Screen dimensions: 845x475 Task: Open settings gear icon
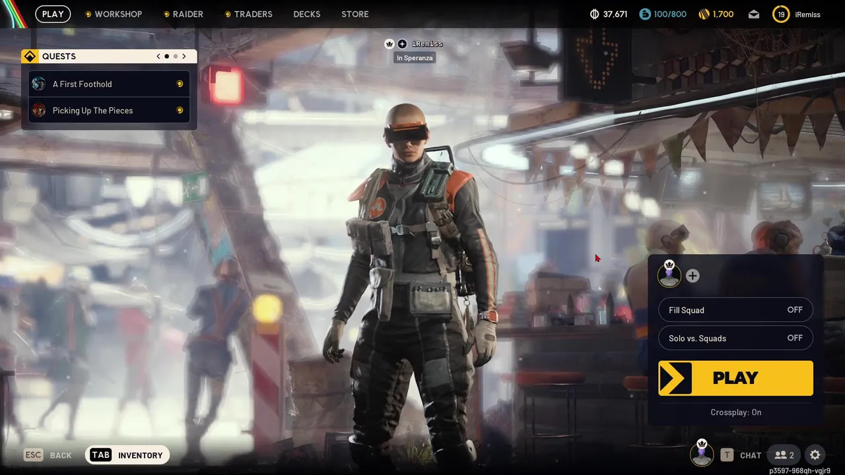815,455
